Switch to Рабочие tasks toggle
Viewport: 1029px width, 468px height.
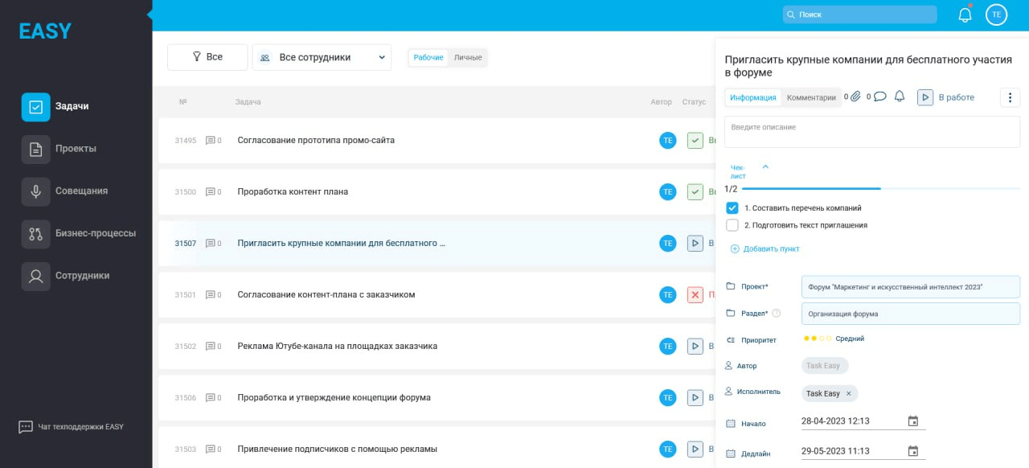point(428,58)
